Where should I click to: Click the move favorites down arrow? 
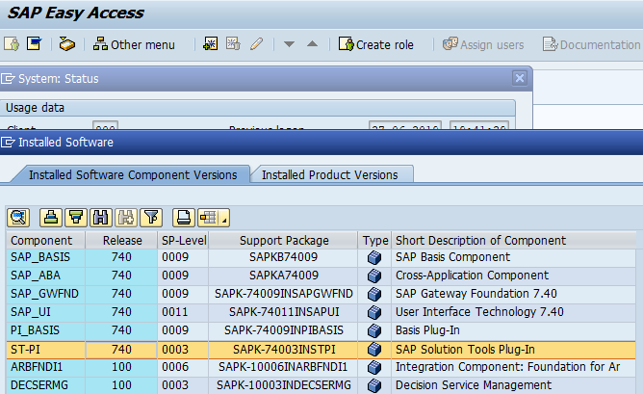[289, 44]
